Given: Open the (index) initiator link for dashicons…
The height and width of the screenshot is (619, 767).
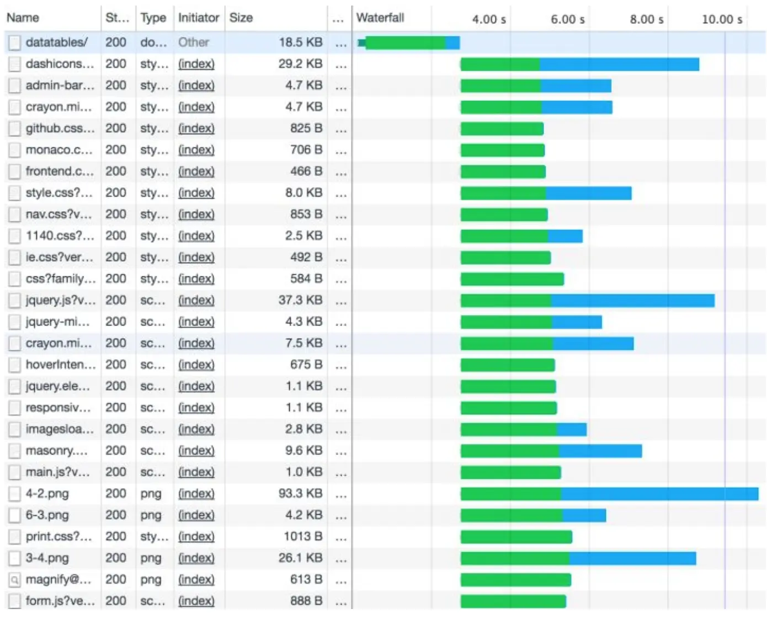Looking at the screenshot, I should pos(196,64).
